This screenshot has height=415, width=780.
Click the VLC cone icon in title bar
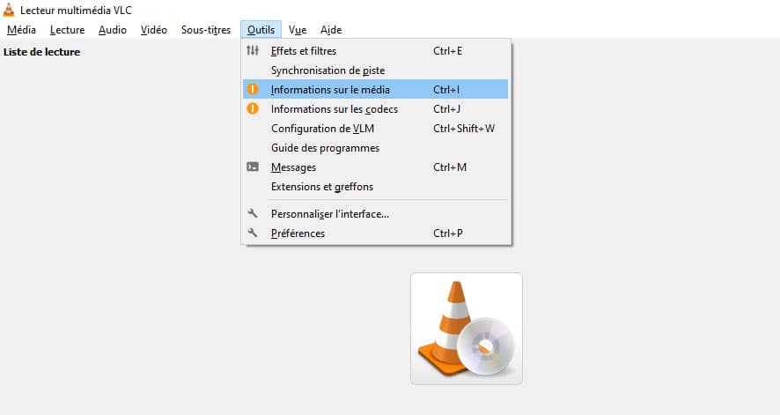point(10,10)
